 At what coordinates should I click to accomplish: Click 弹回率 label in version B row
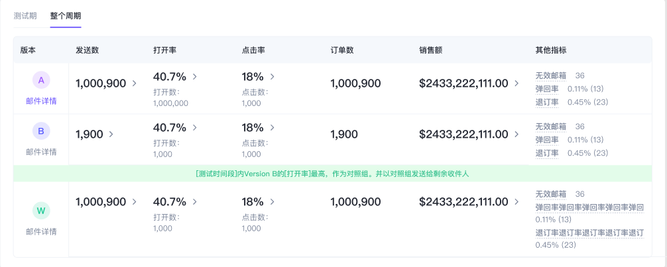(x=546, y=140)
